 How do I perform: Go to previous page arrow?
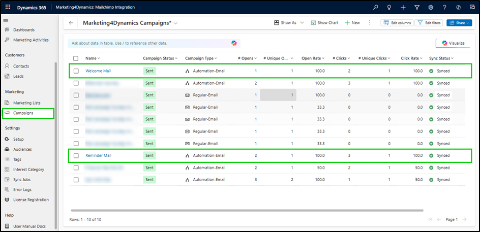pos(439,219)
